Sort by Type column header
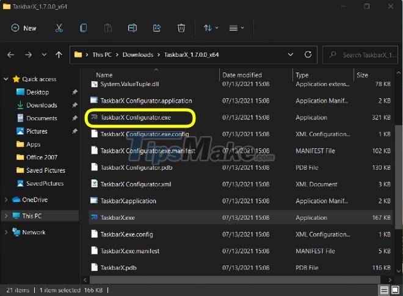This screenshot has height=296, width=403. [x=302, y=75]
